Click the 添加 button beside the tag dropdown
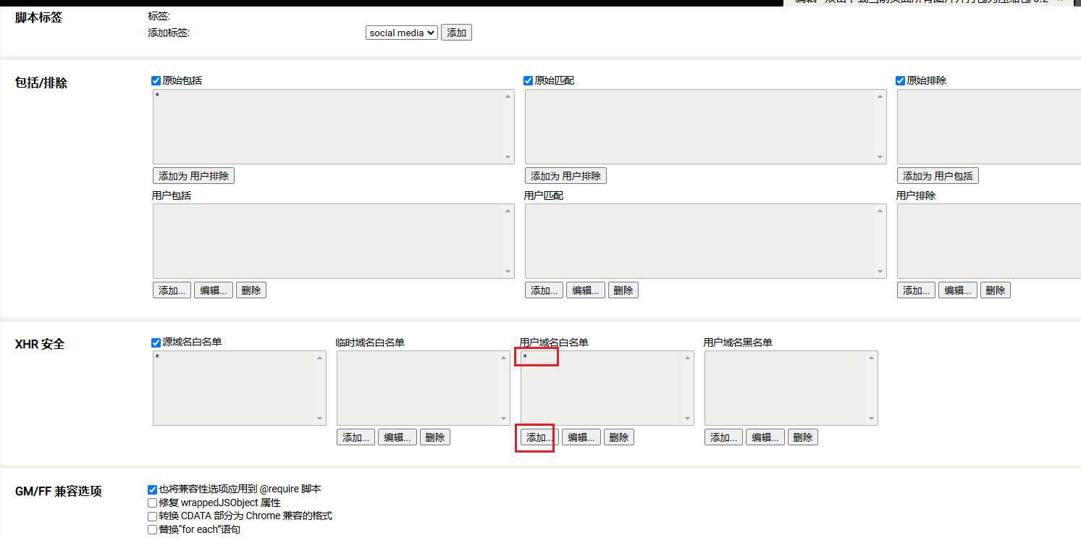 click(x=456, y=33)
